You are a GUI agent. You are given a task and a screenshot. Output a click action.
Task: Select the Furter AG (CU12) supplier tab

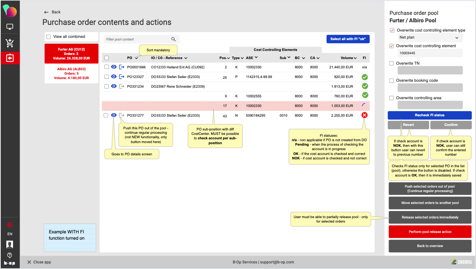click(x=71, y=54)
